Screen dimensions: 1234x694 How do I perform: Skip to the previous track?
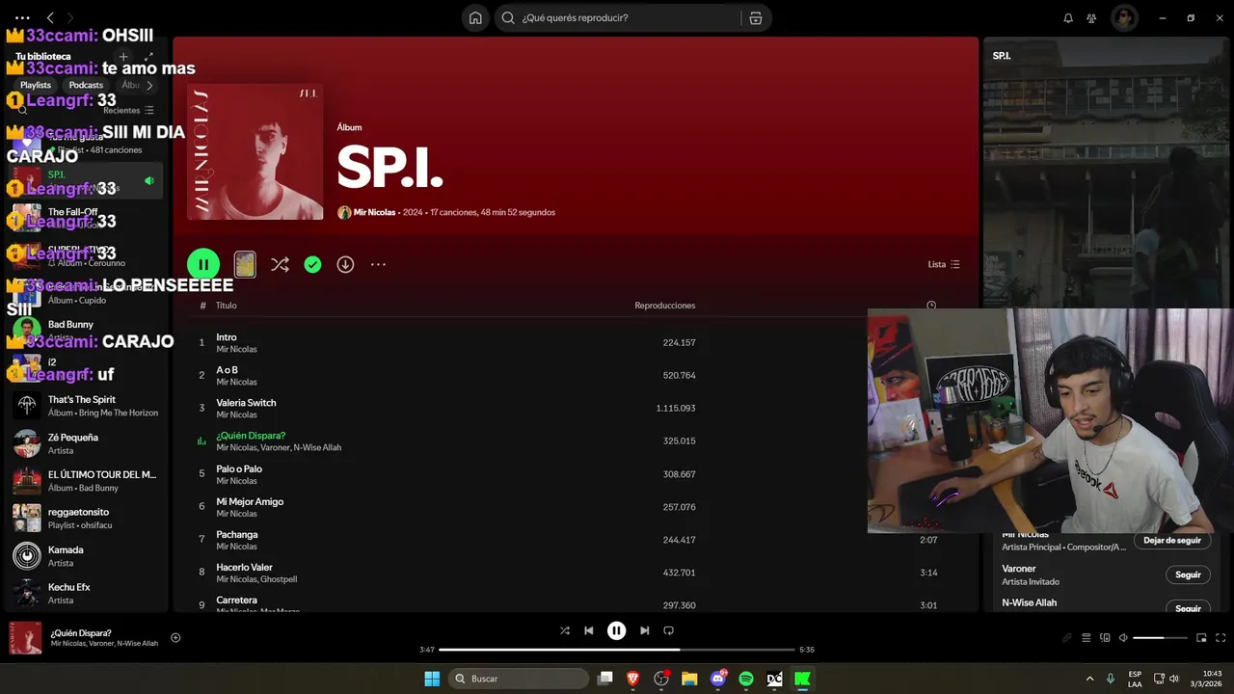(589, 630)
